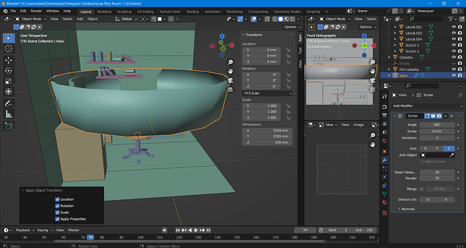Open Add Modifier dropdown

pos(428,106)
